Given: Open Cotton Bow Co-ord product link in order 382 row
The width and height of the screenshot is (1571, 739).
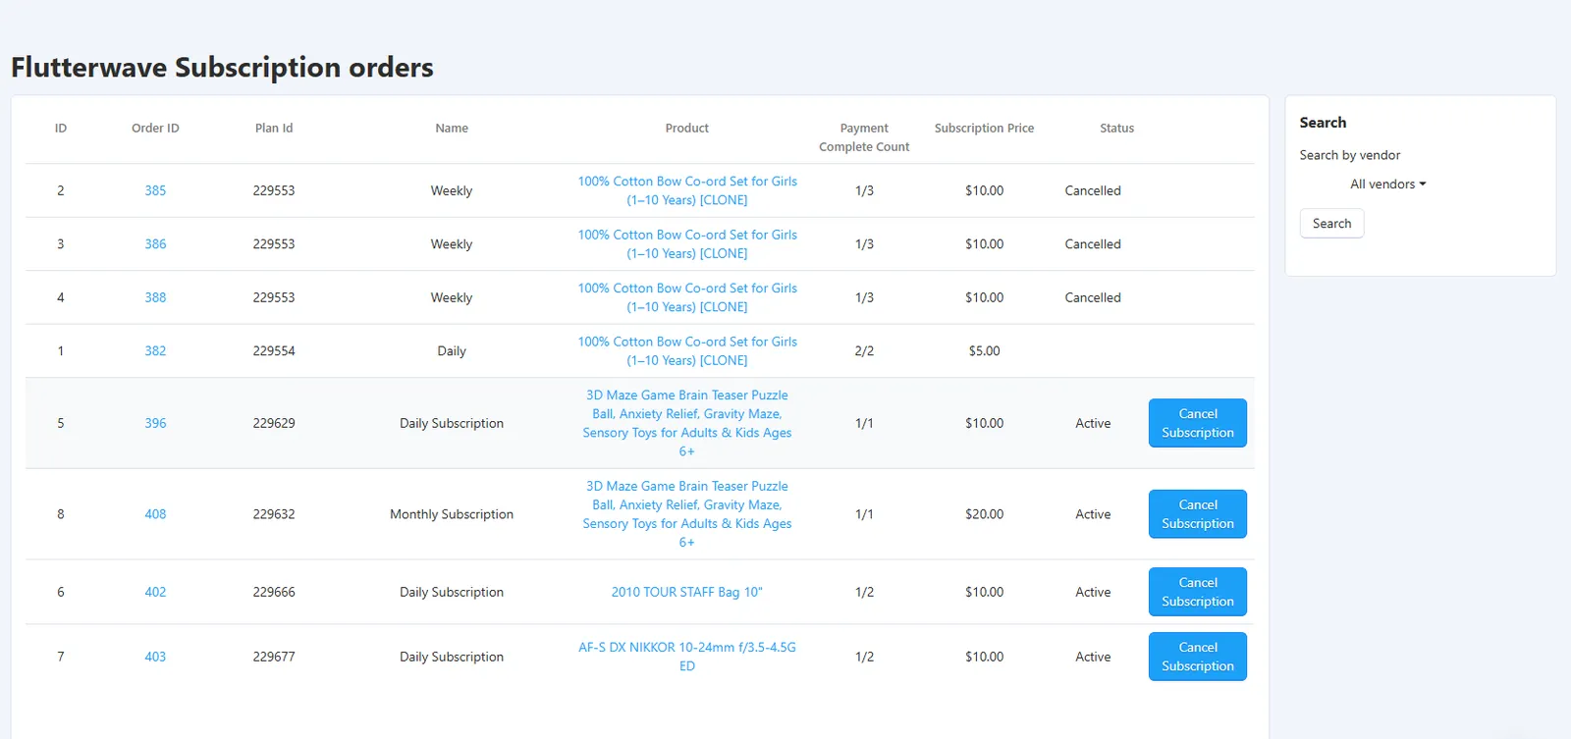Looking at the screenshot, I should point(687,350).
